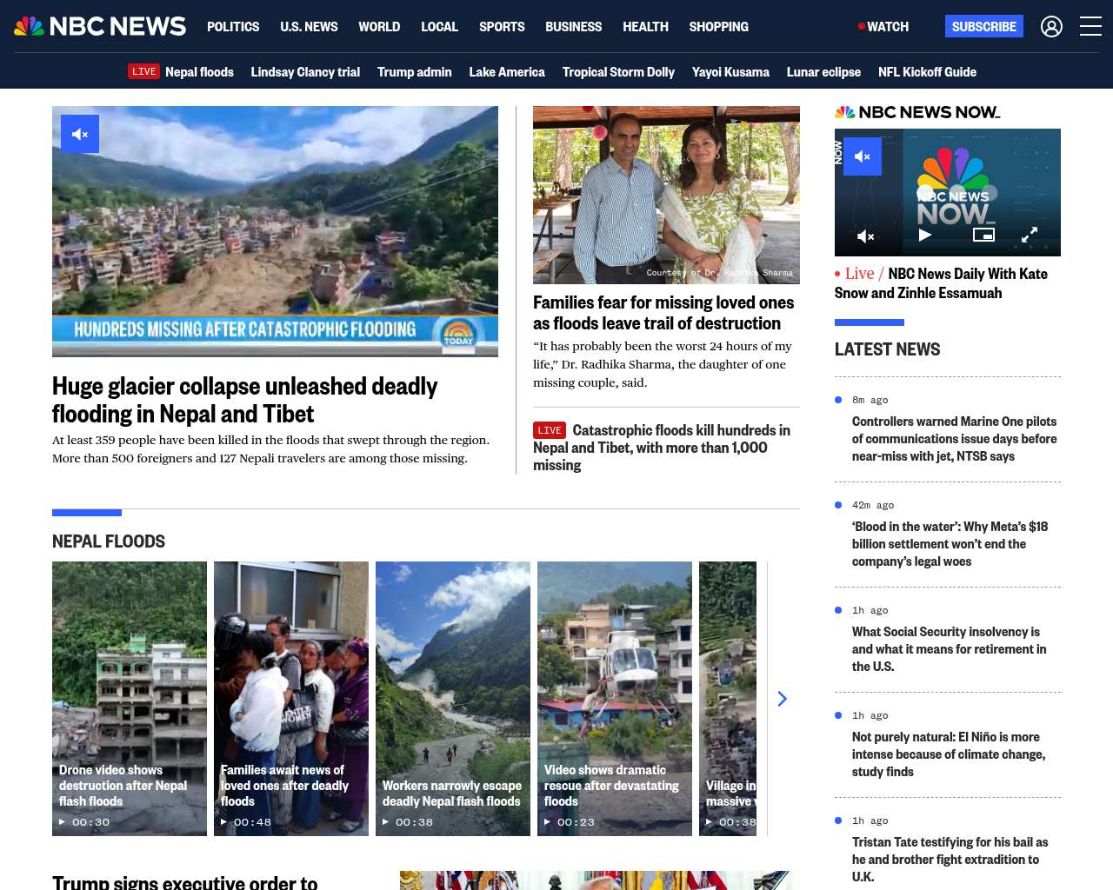This screenshot has height=890, width=1113.
Task: Read 'Blood in the water' Meta settlement story
Action: click(x=950, y=544)
